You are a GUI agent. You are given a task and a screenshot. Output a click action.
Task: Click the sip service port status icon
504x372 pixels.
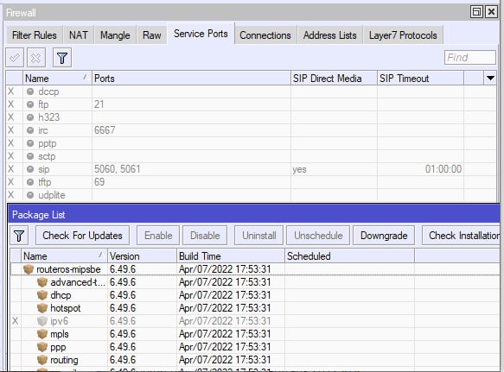point(30,169)
